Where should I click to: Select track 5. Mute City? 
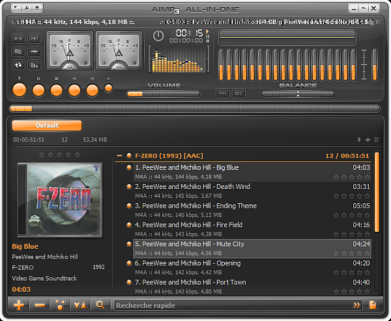pos(252,249)
